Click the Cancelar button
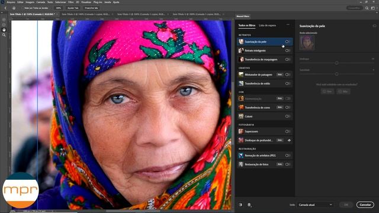This screenshot has width=379, height=213. click(365, 205)
